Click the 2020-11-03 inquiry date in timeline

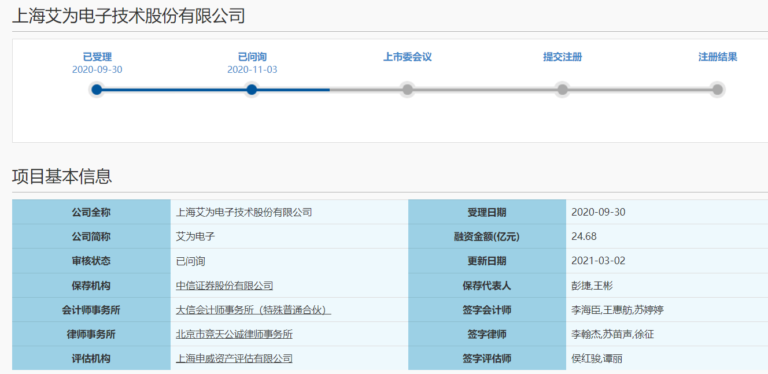pos(252,69)
